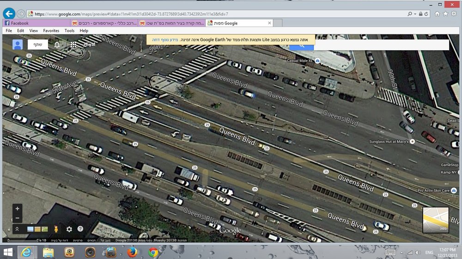Screen dimensions: 462x259
Task: Click the volume icon in system tray
Action: 418,253
